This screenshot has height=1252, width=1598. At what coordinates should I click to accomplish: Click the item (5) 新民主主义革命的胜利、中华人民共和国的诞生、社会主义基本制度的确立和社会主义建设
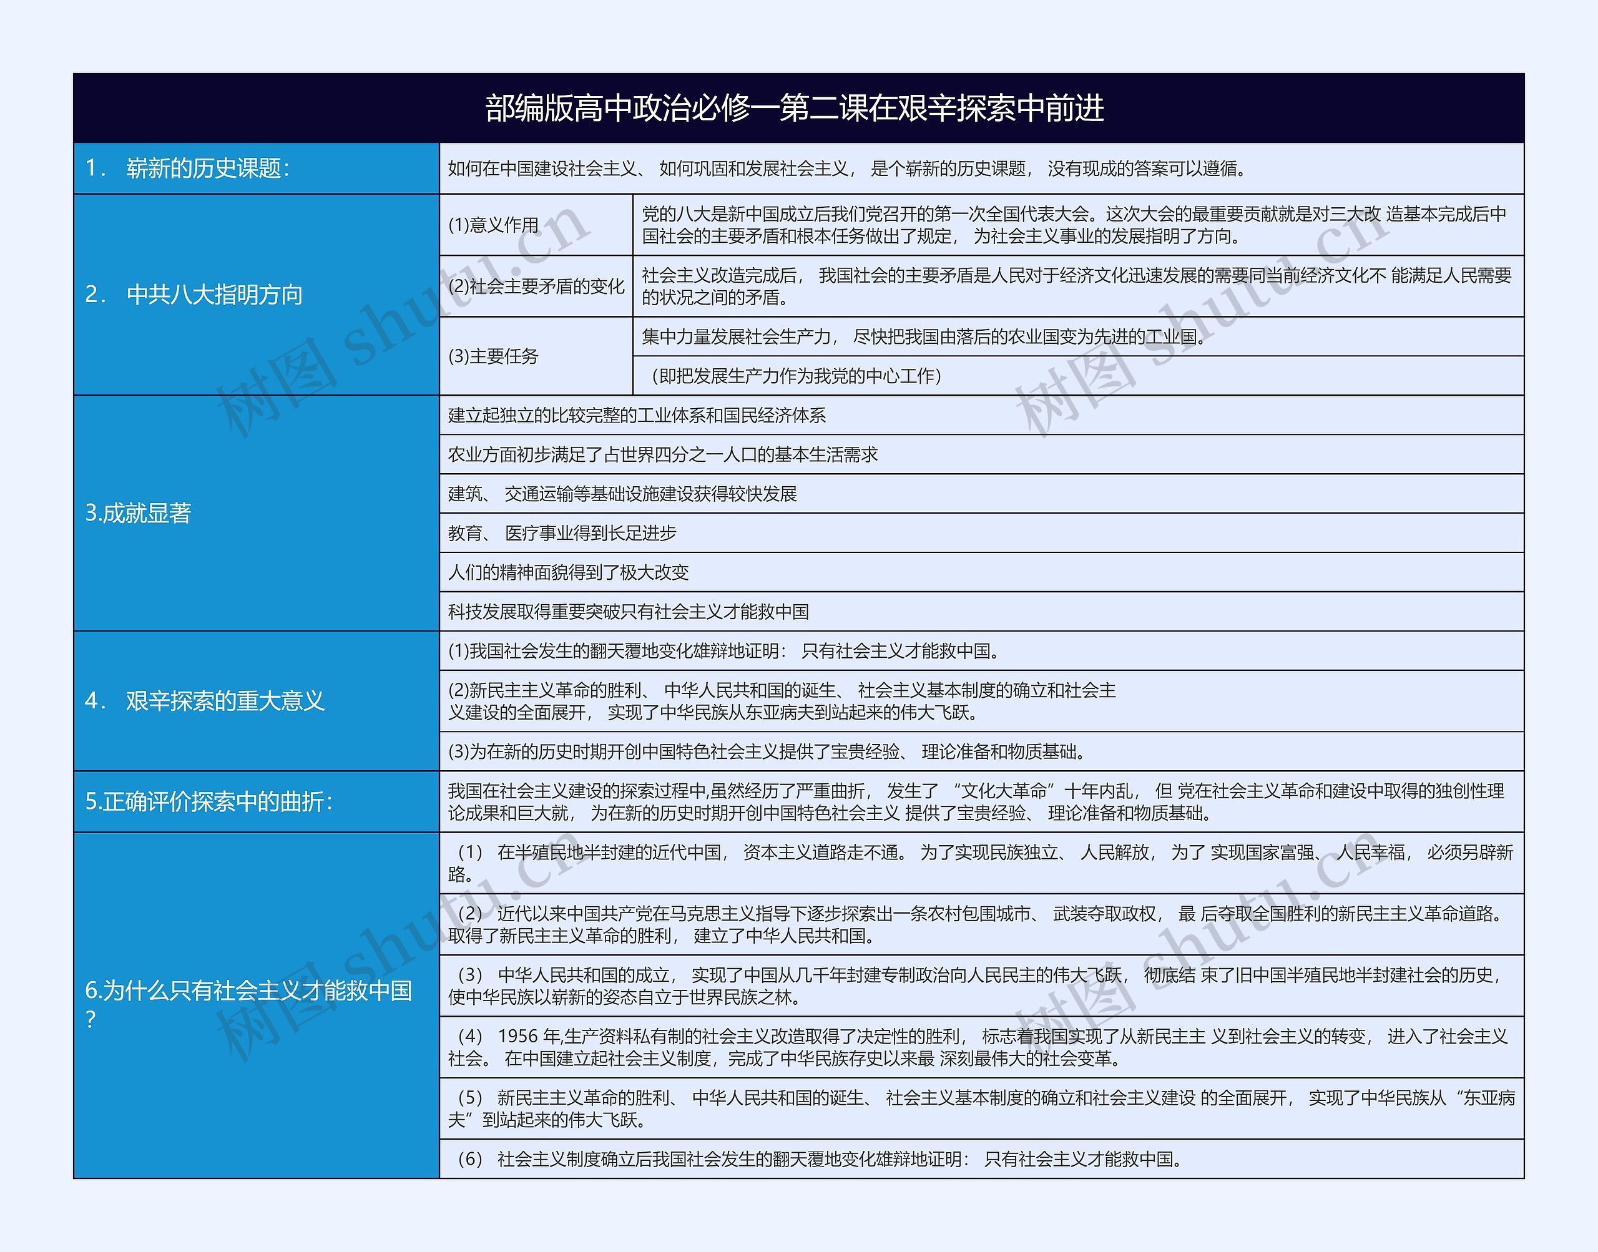click(x=981, y=1108)
